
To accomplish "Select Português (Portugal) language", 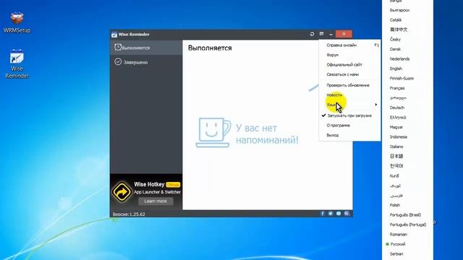I will [408, 225].
